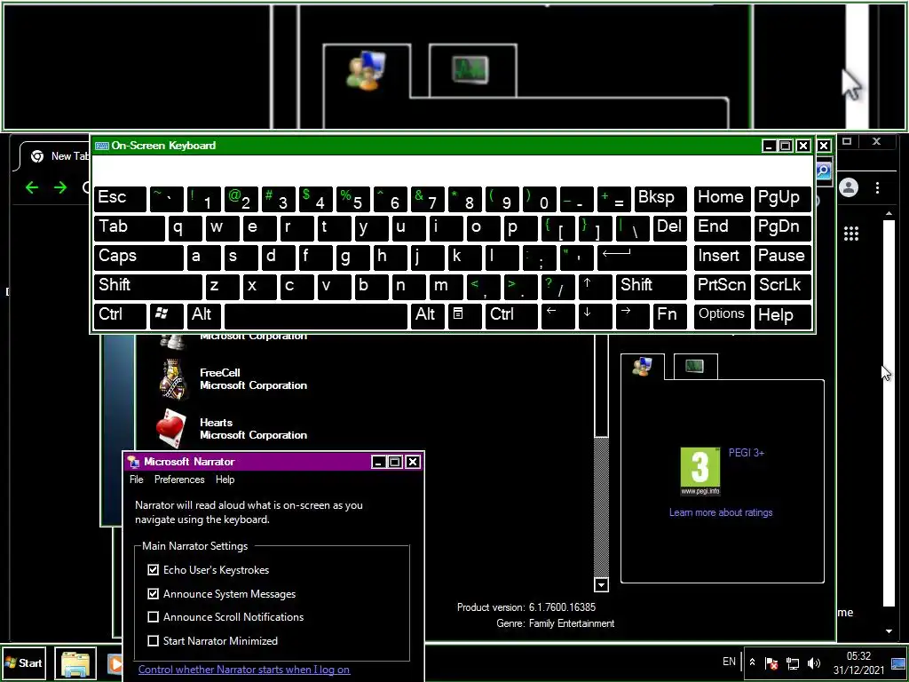
Task: Open the Narrator Preferences menu
Action: click(x=179, y=479)
